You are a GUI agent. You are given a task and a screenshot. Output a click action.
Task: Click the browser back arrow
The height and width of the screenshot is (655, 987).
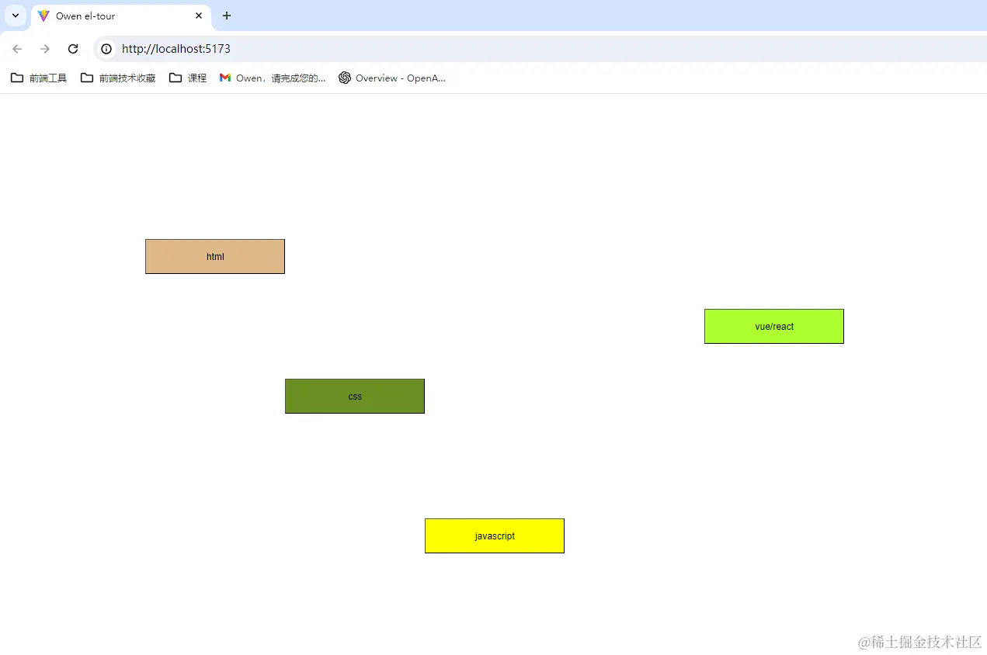click(17, 49)
